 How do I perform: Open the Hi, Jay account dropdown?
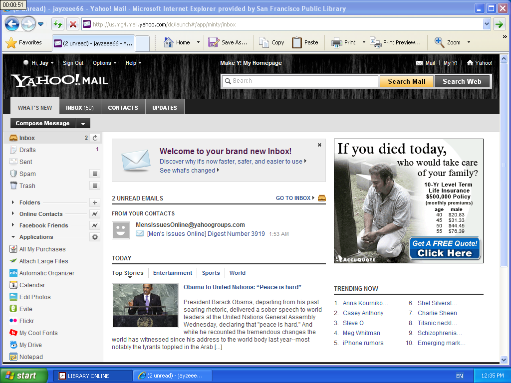coord(42,63)
